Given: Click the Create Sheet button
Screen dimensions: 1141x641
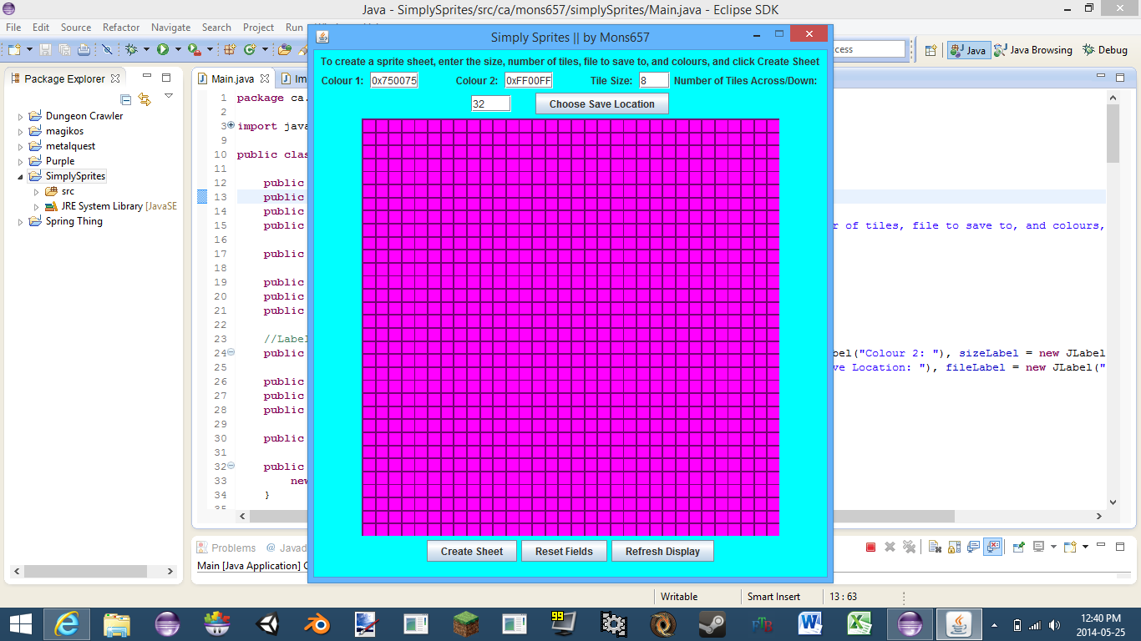Looking at the screenshot, I should (472, 551).
